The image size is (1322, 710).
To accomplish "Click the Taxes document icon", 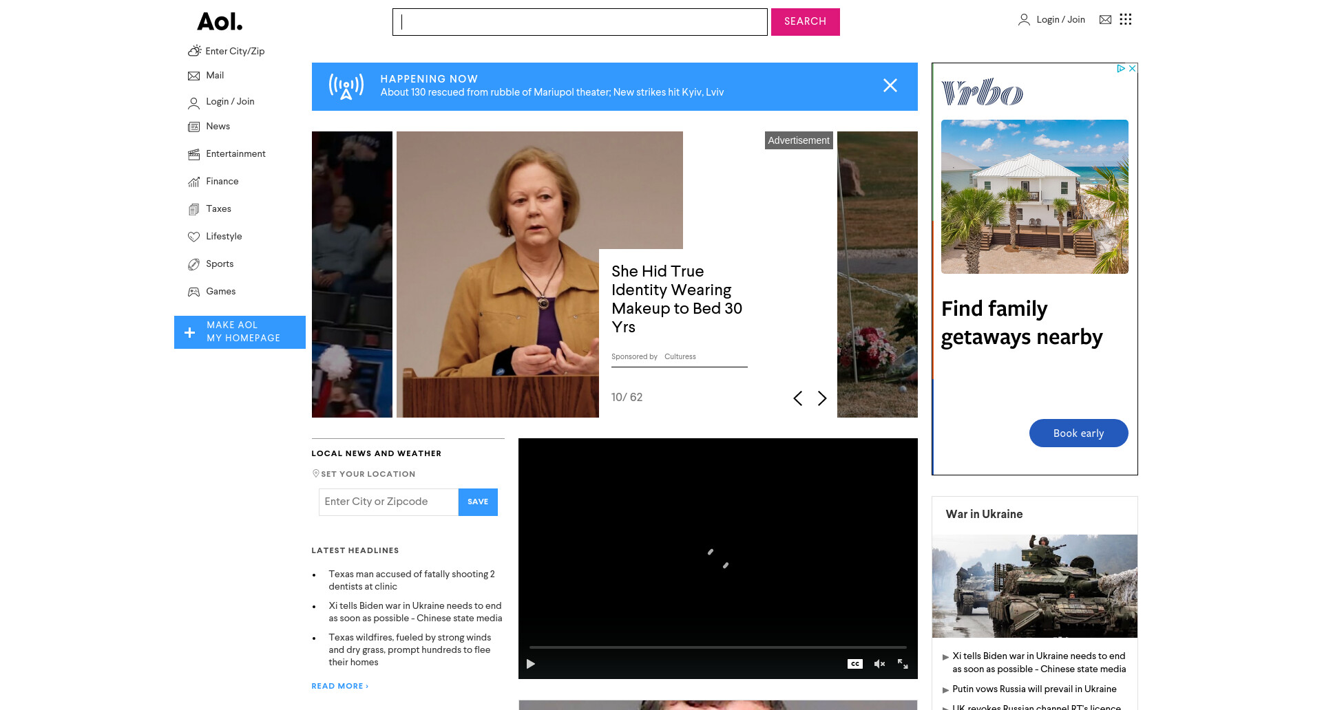I will [194, 209].
